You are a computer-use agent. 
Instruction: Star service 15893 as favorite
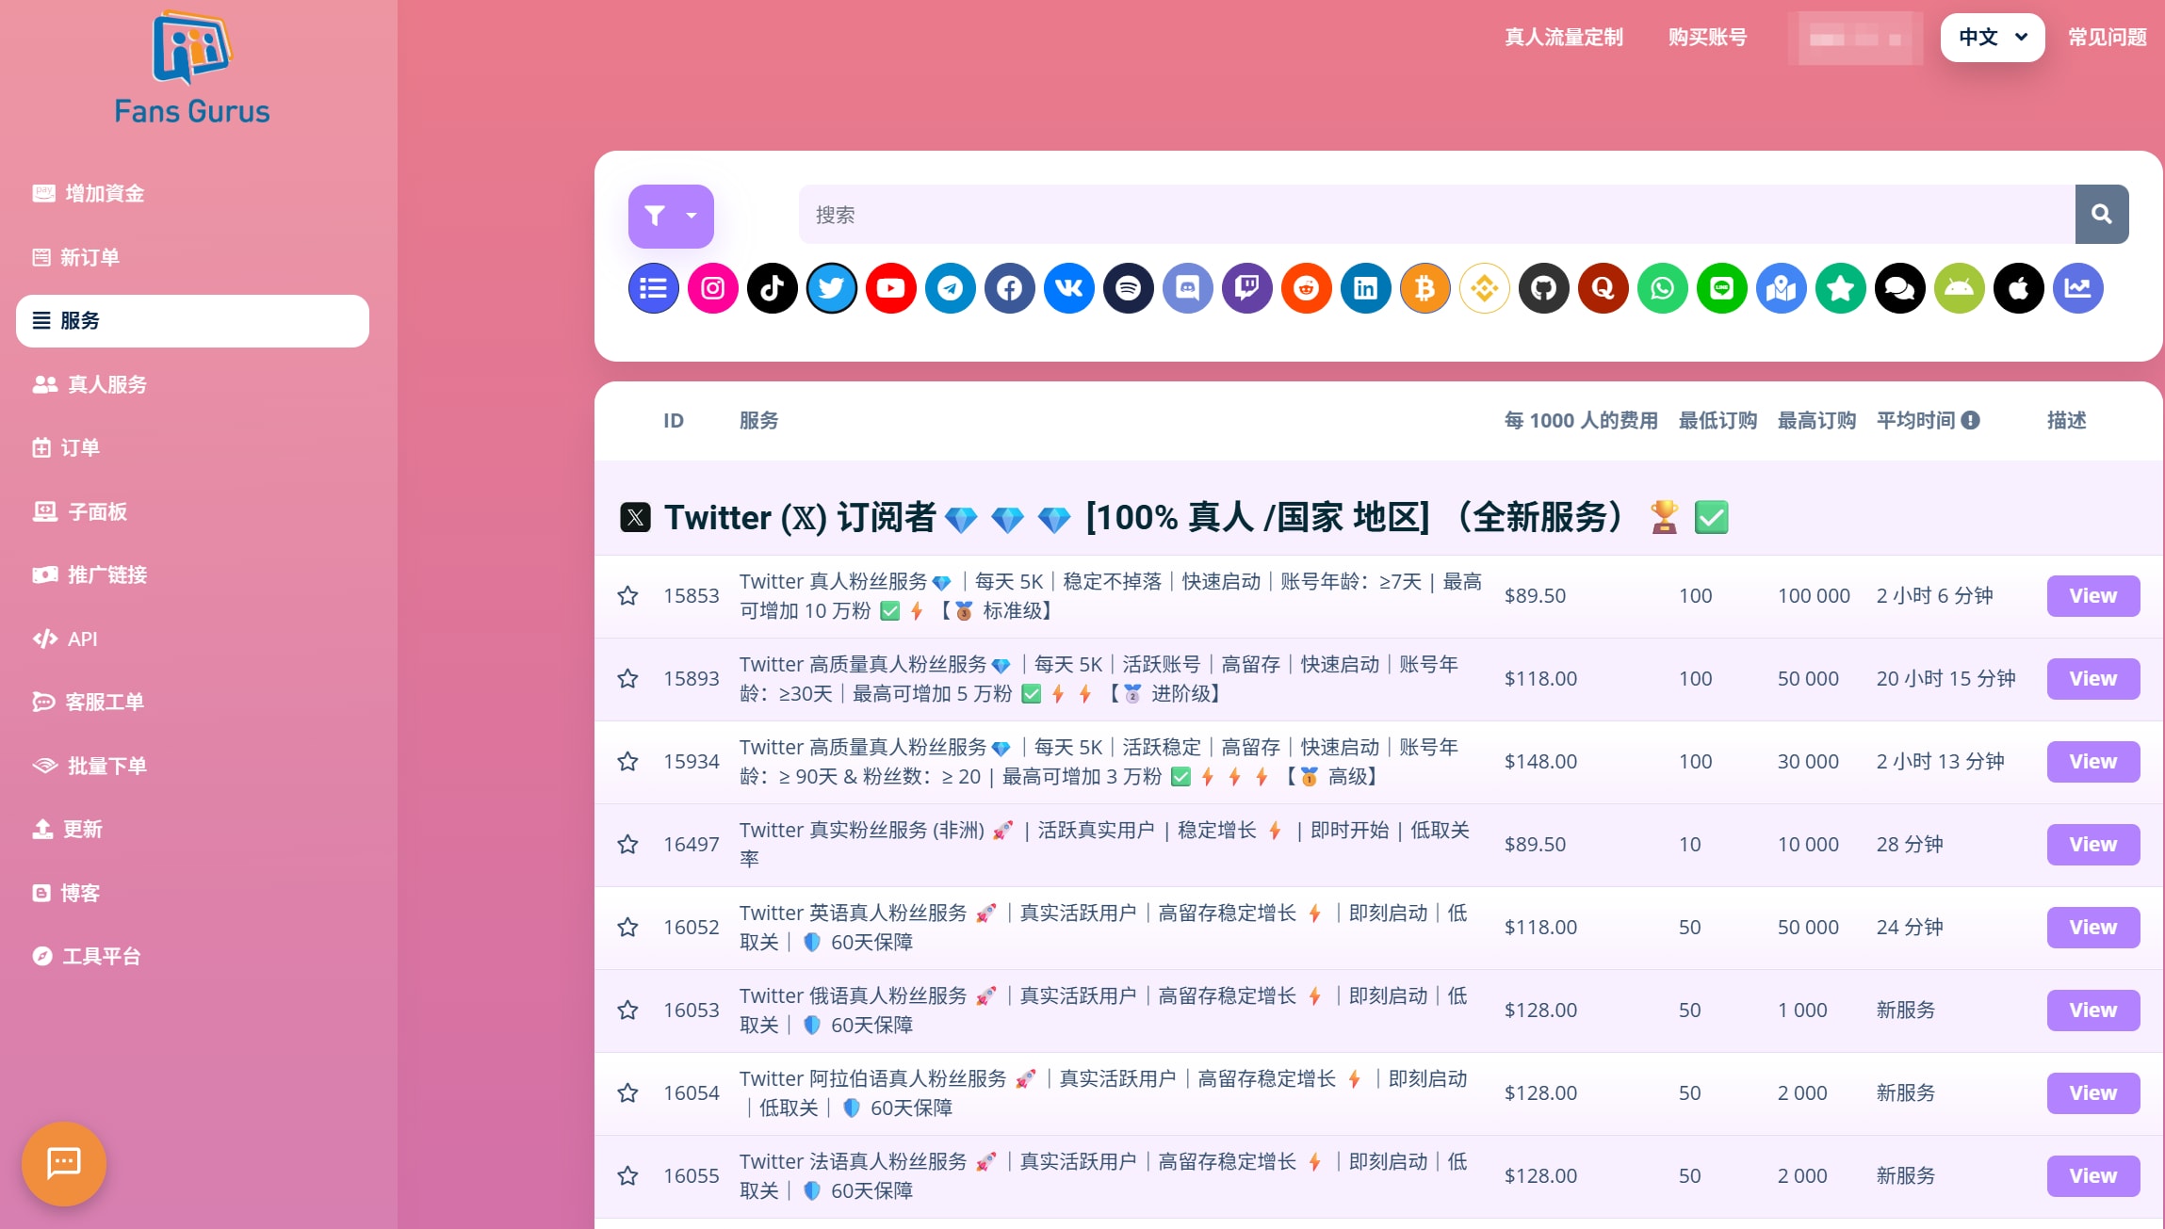tap(627, 679)
